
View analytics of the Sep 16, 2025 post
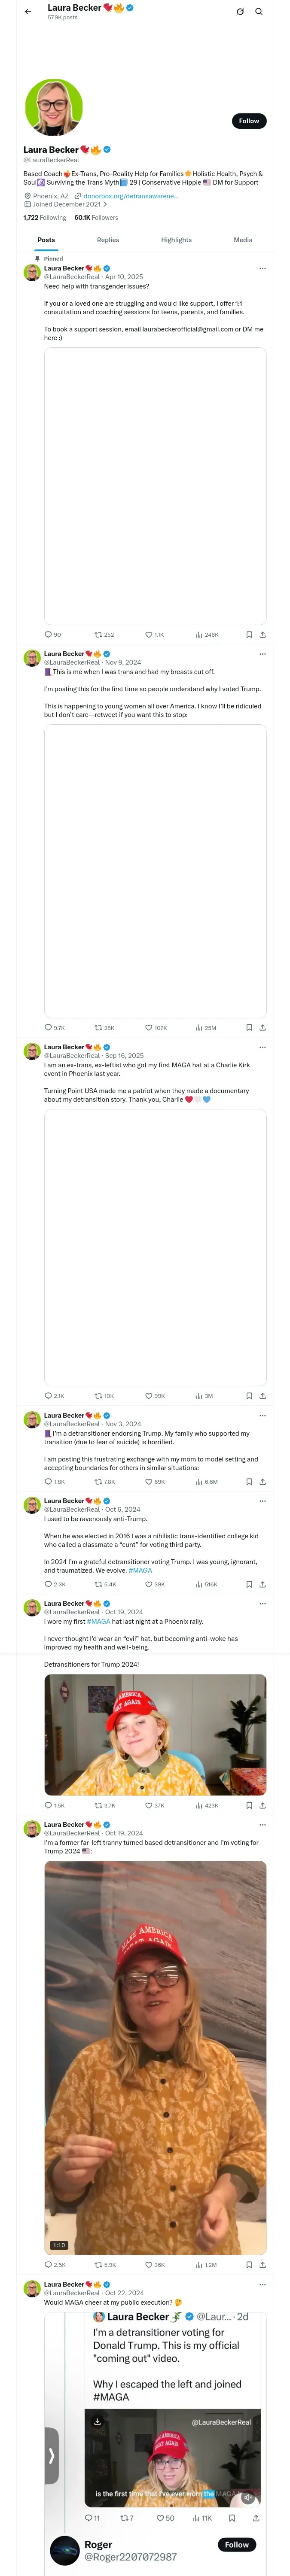tap(200, 1396)
